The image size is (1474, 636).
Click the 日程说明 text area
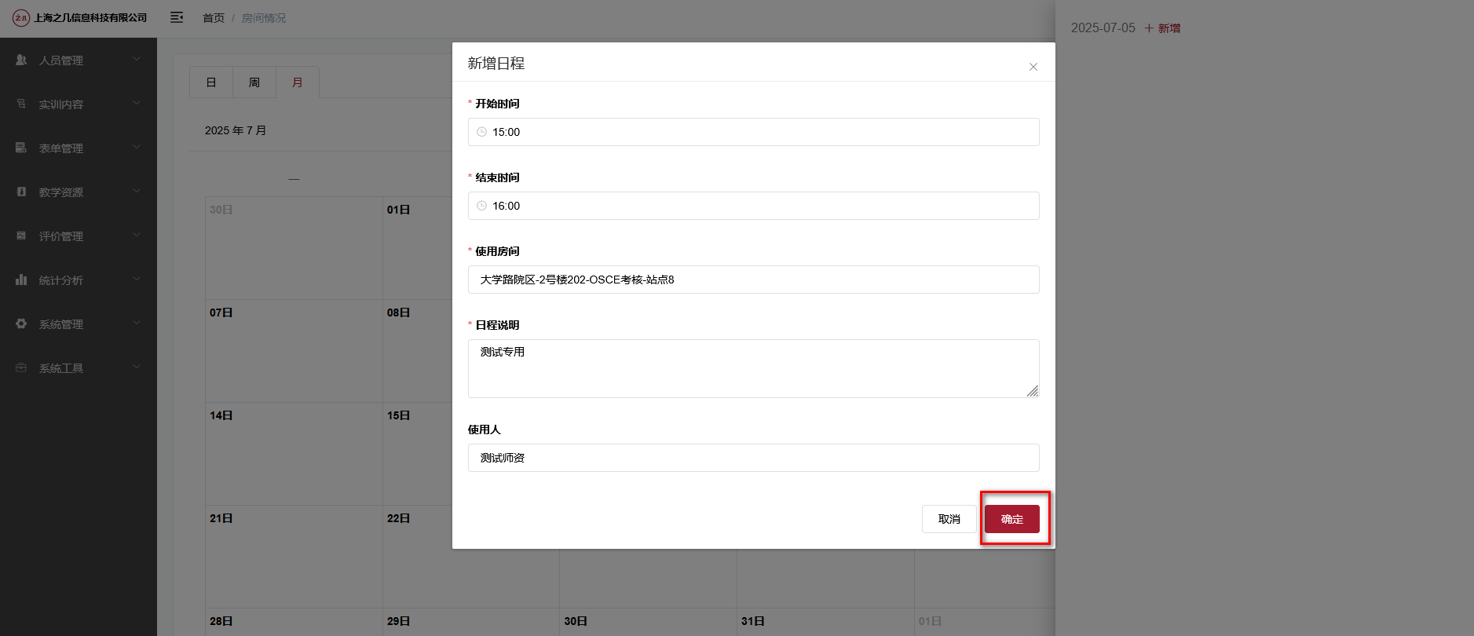[754, 368]
